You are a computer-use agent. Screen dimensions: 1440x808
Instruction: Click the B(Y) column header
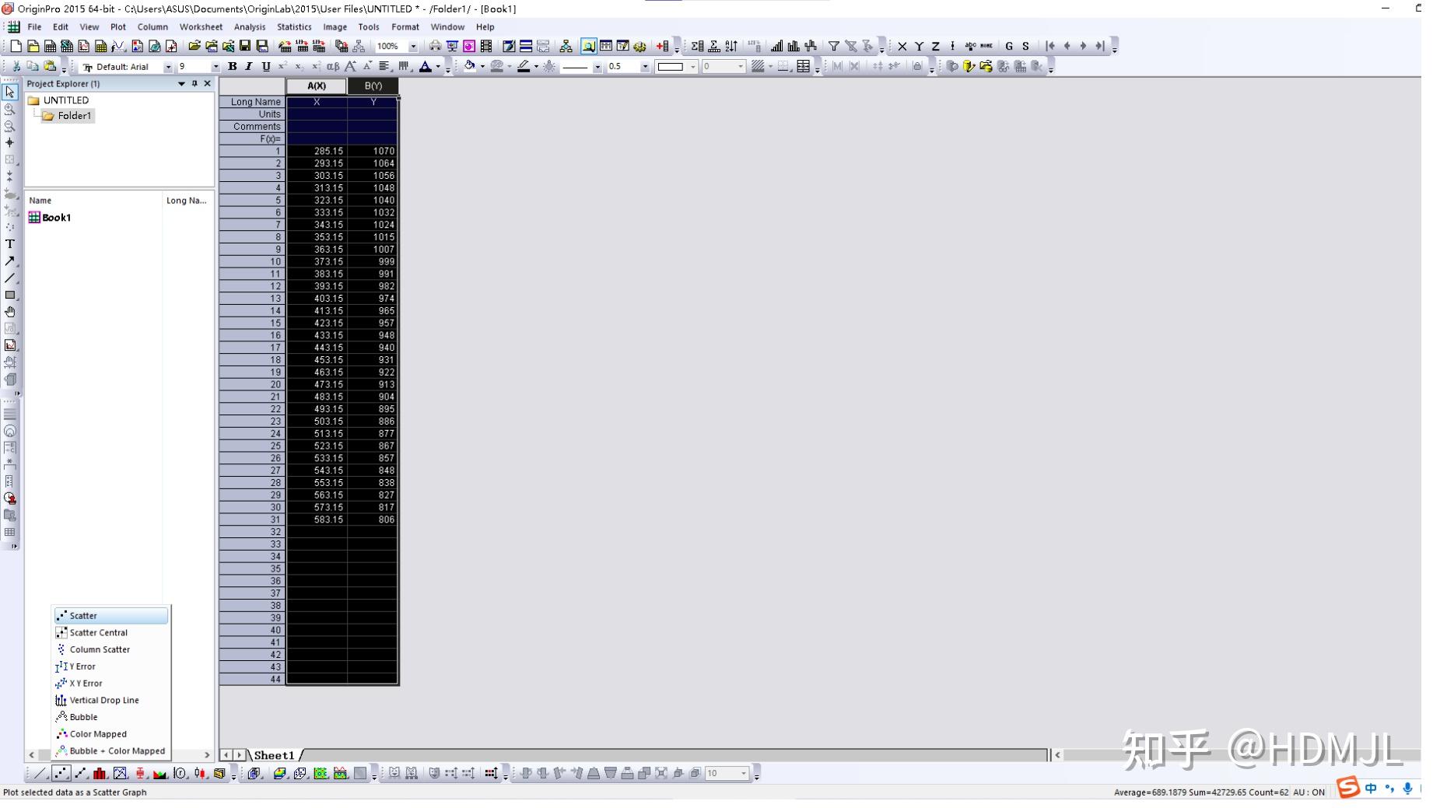(x=373, y=86)
